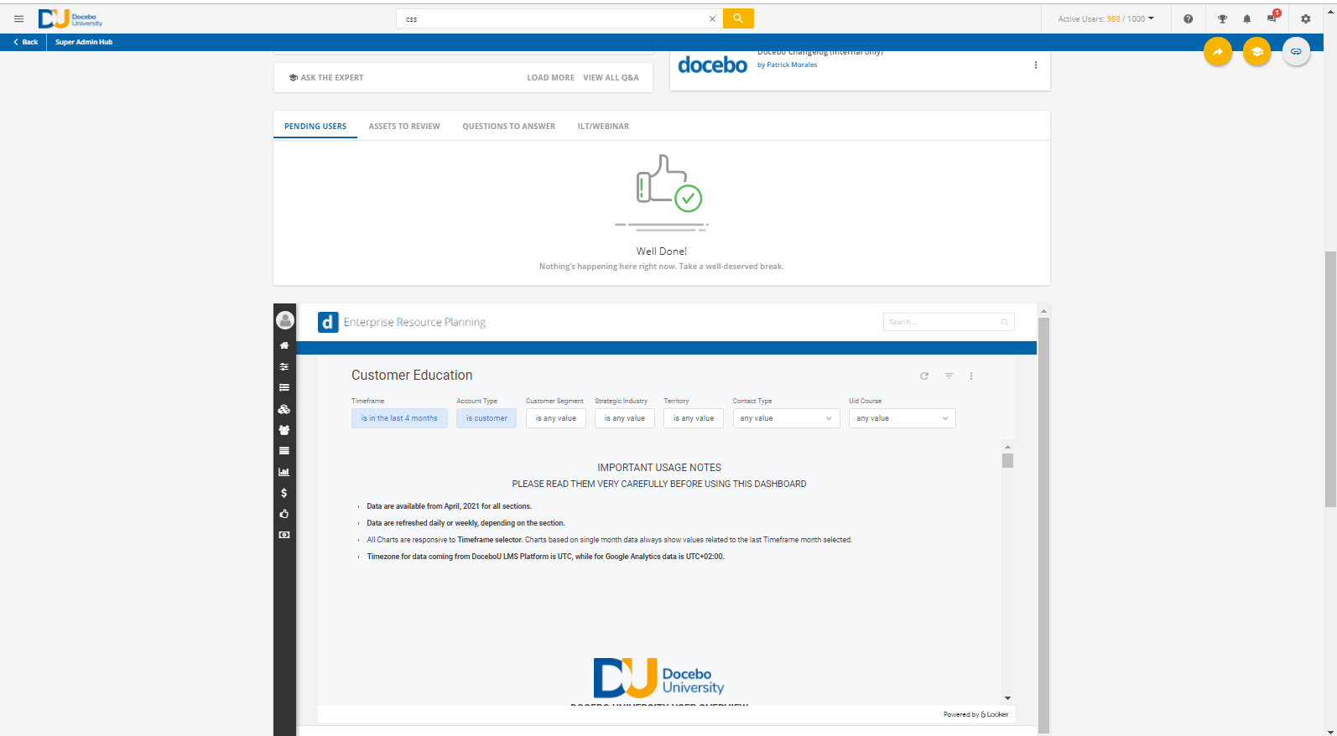Switch to the Assets to Review tab

(404, 127)
